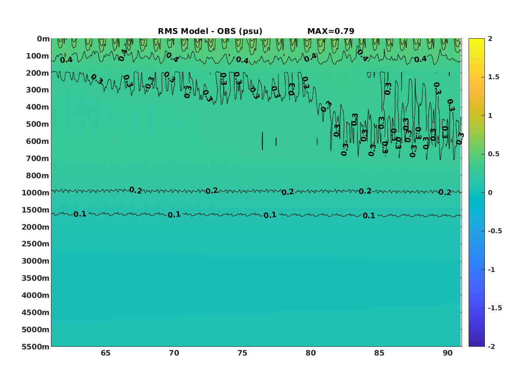Click the '100m' depth axis label
This screenshot has width=513, height=385.
point(38,56)
